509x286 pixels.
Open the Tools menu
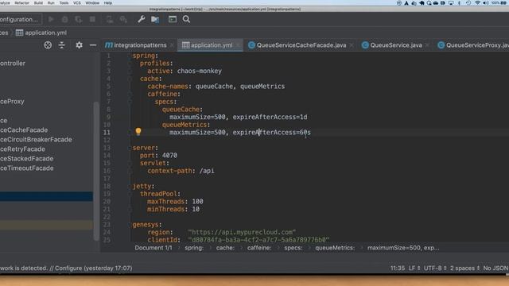coord(64,3)
